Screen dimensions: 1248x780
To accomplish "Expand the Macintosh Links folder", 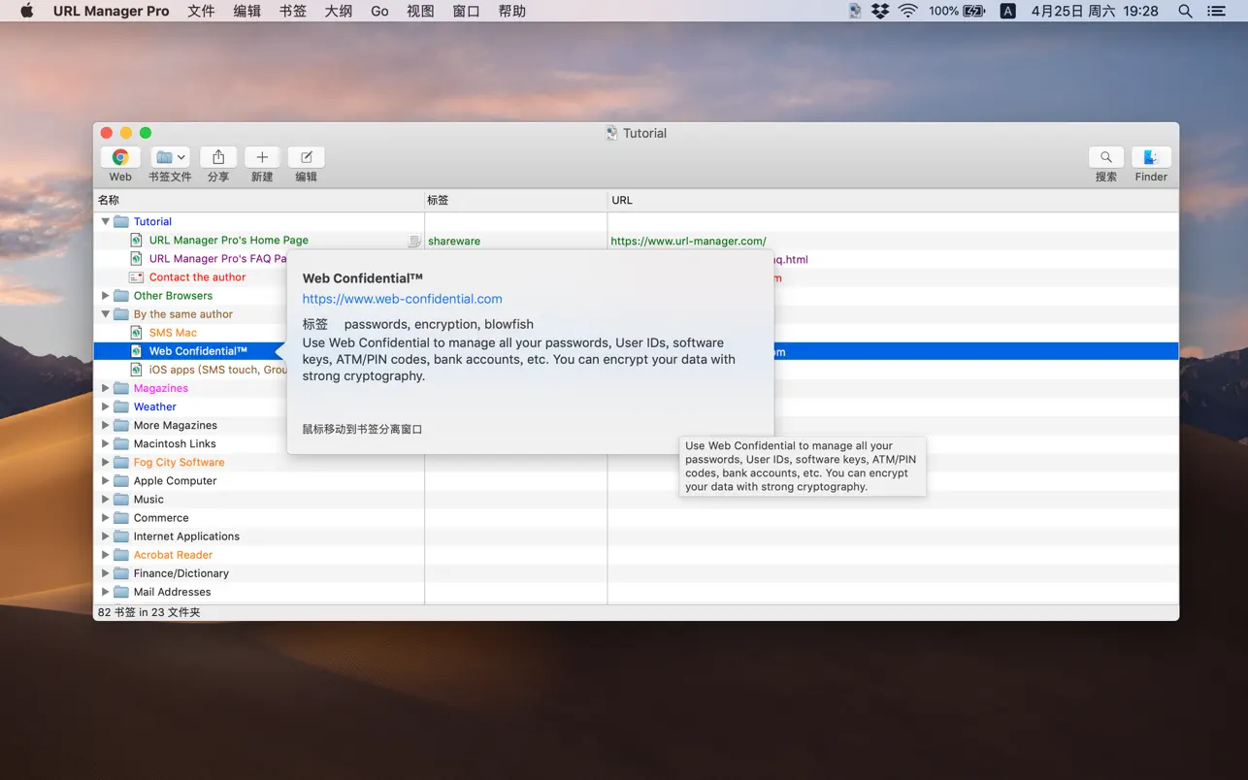I will coord(106,443).
